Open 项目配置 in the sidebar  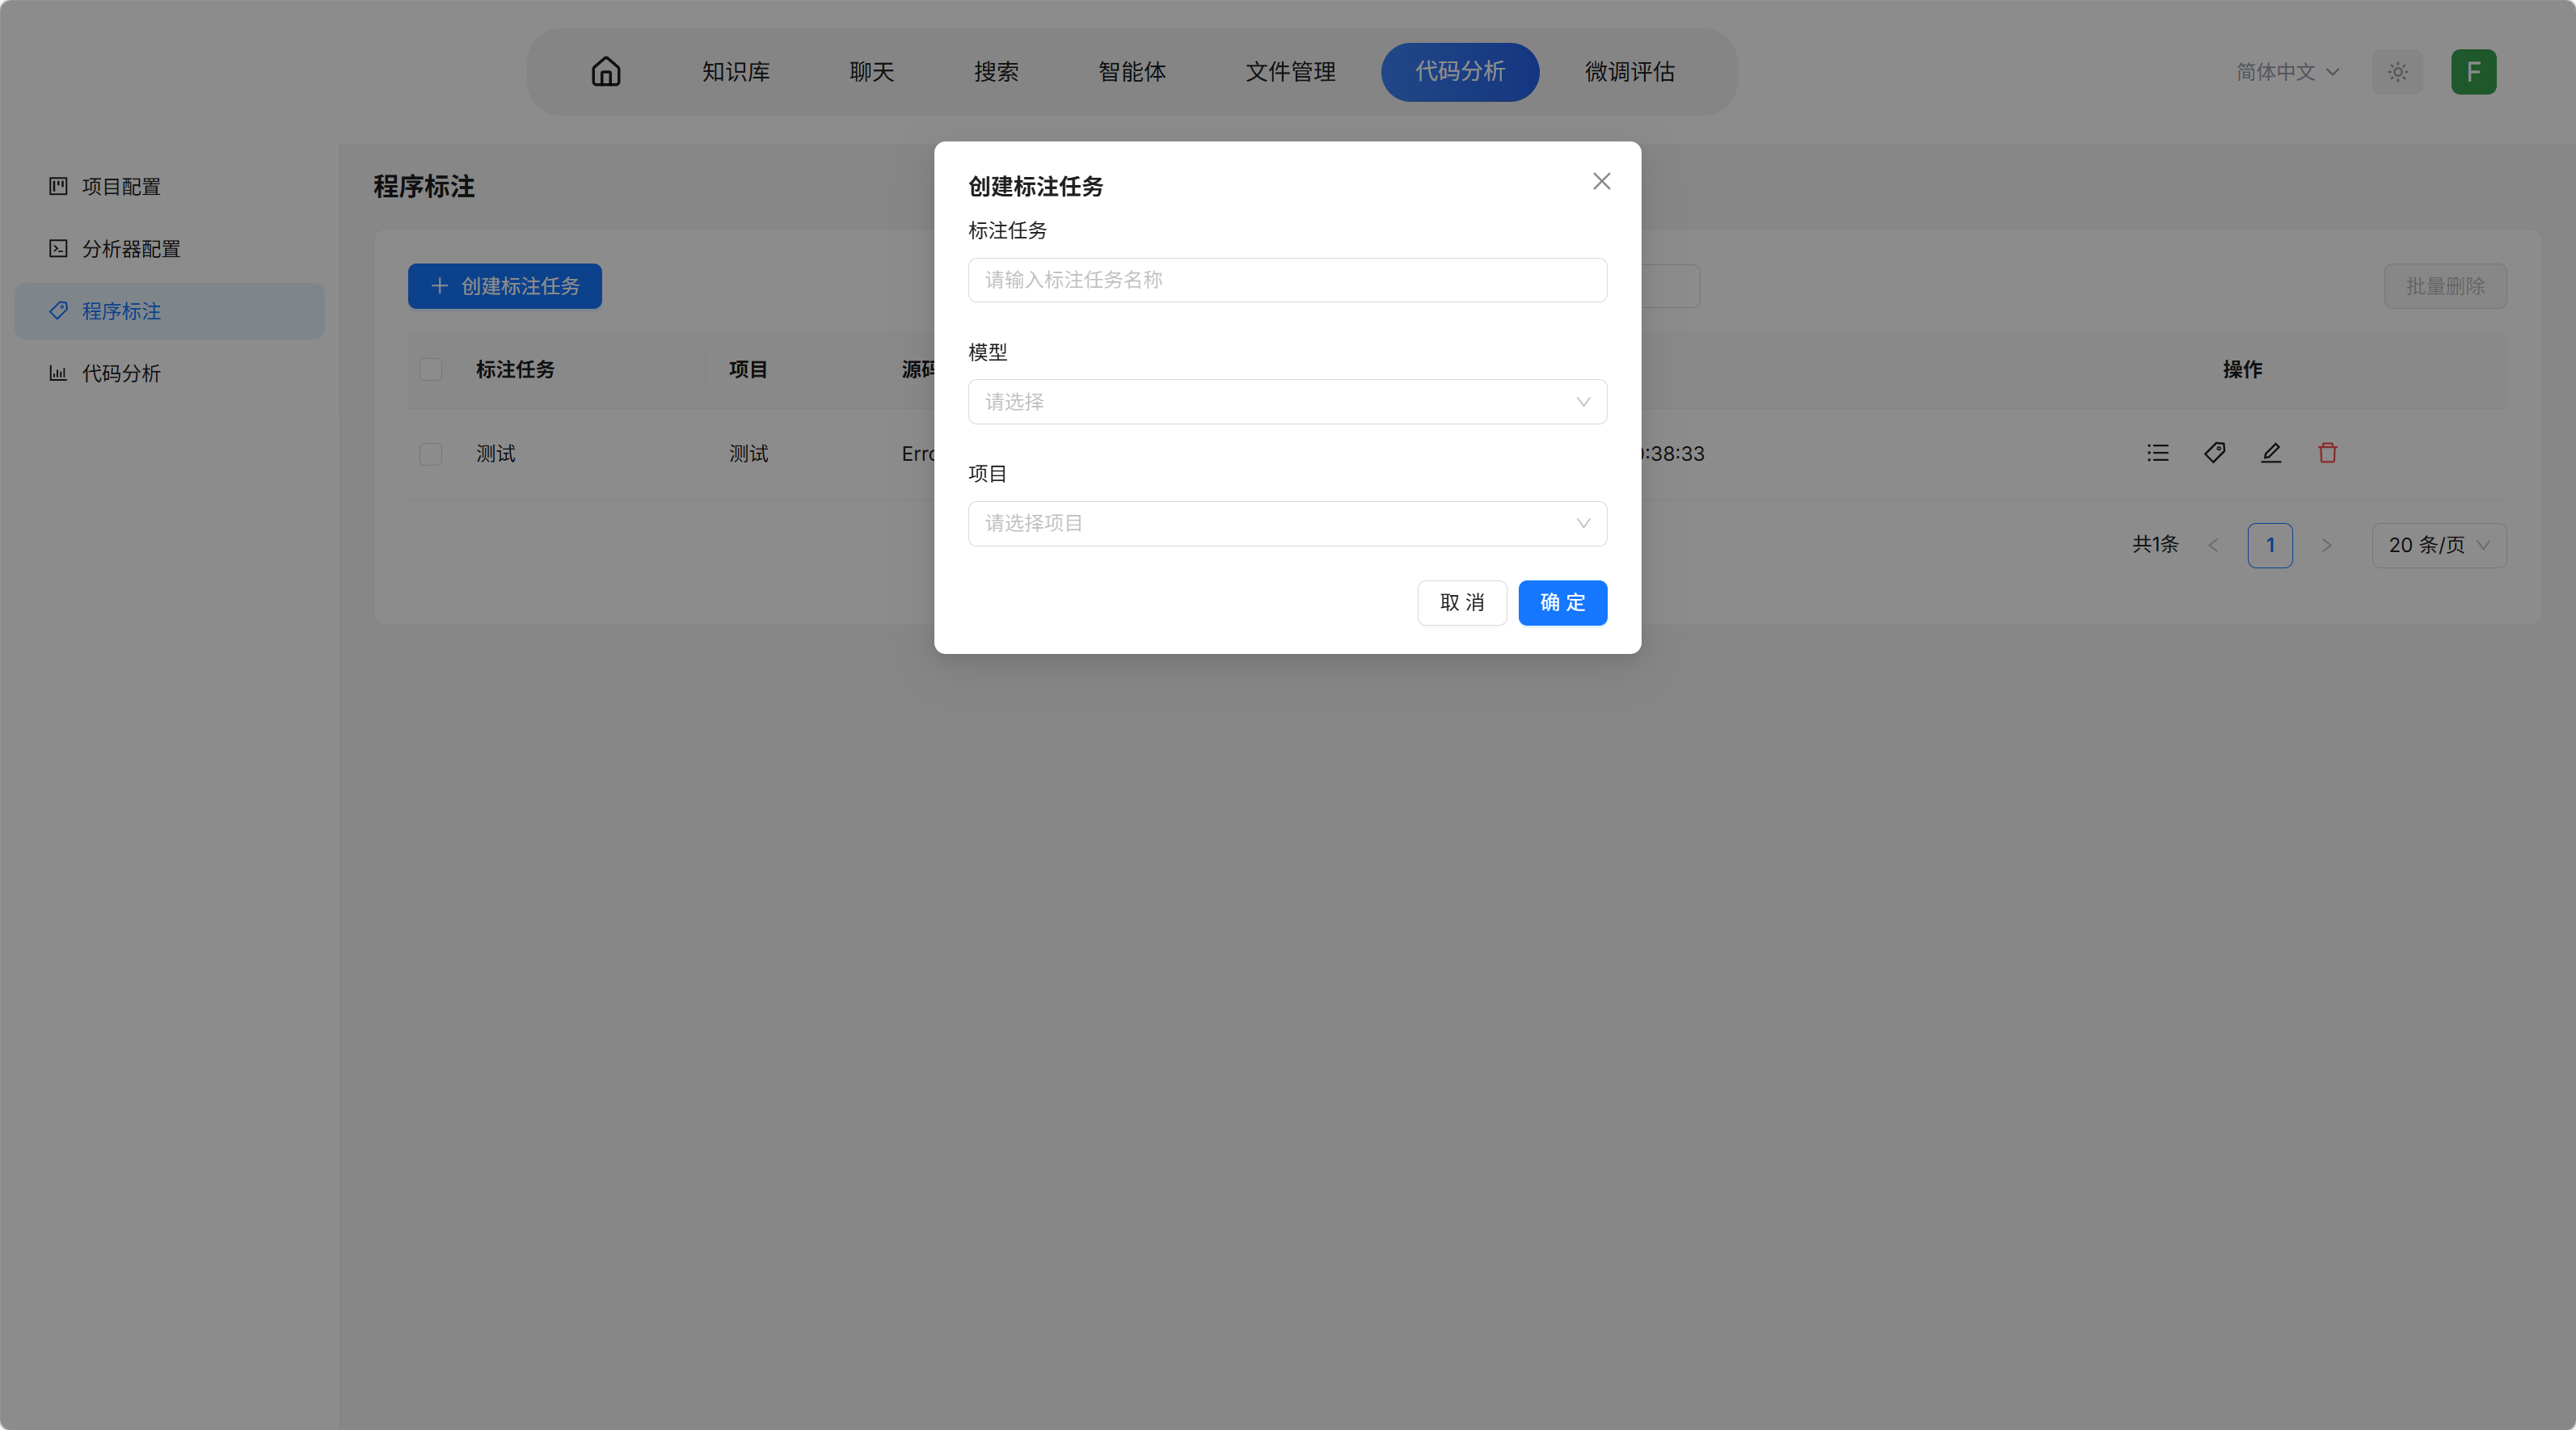tap(120, 187)
